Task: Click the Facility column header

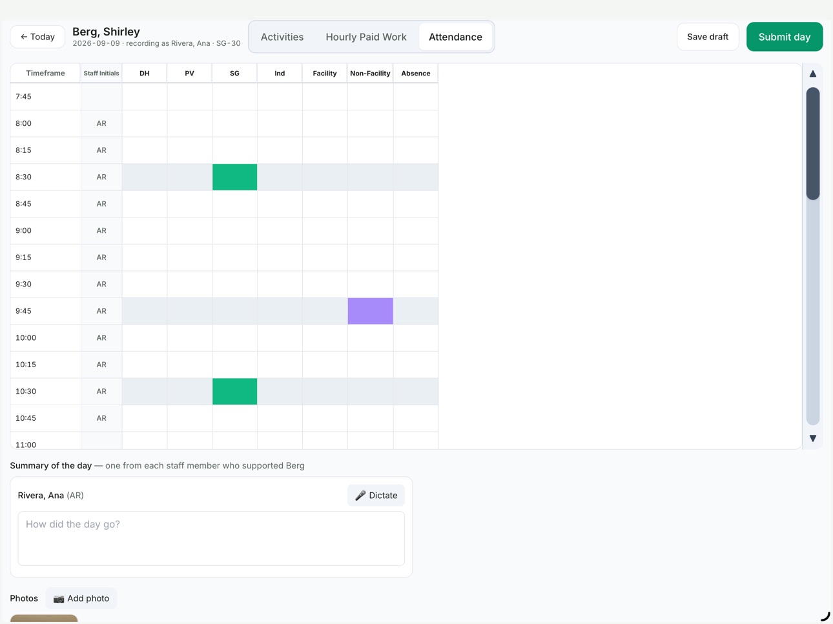Action: tap(325, 74)
